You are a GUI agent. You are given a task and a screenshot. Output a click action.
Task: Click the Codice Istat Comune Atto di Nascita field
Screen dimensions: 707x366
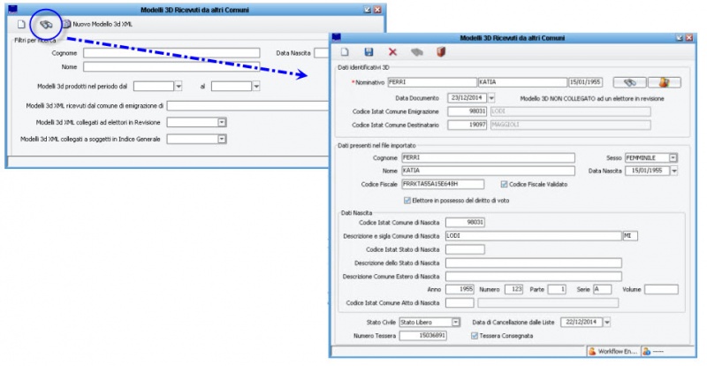coord(460,303)
